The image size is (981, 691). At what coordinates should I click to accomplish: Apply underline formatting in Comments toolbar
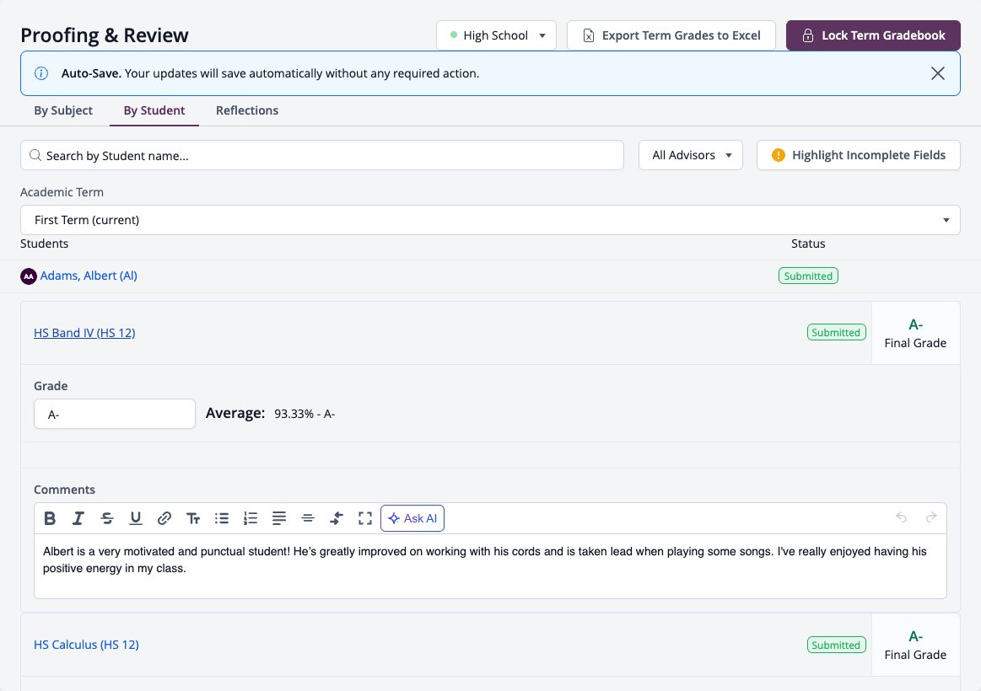[x=136, y=518]
